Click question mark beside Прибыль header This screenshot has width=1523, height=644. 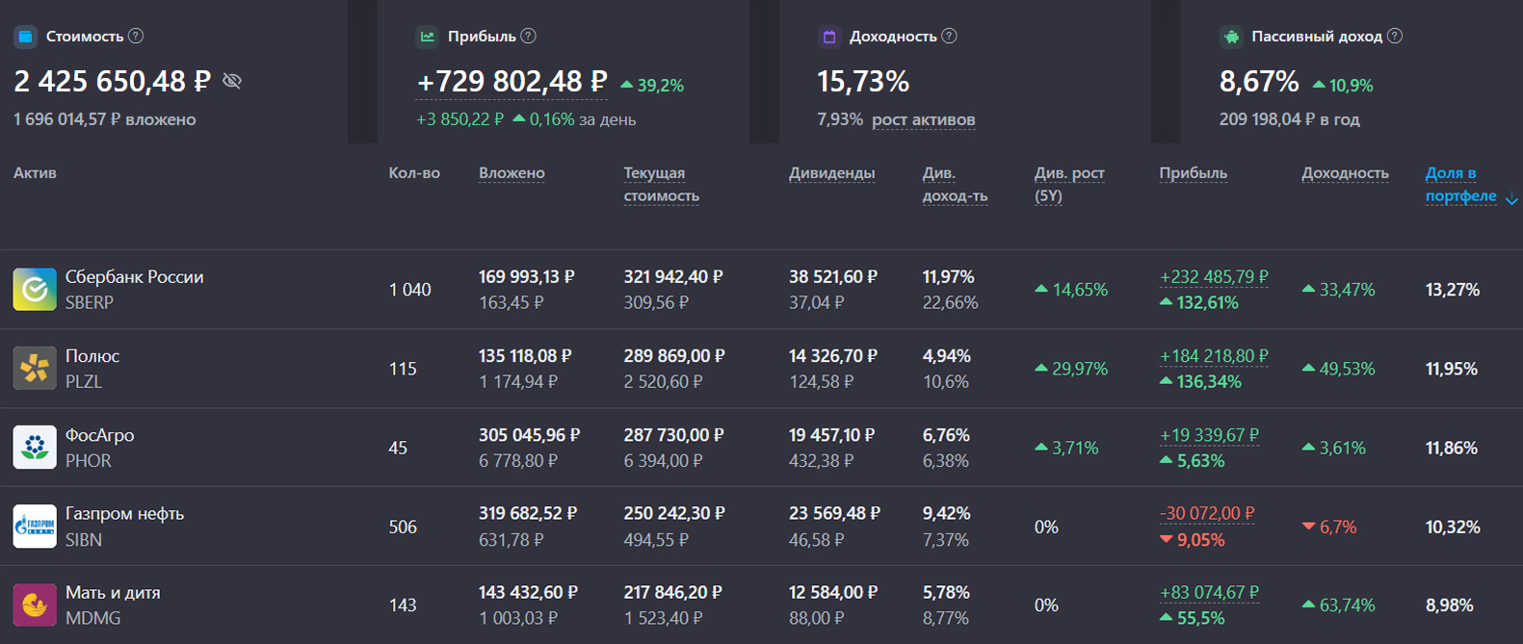528,36
